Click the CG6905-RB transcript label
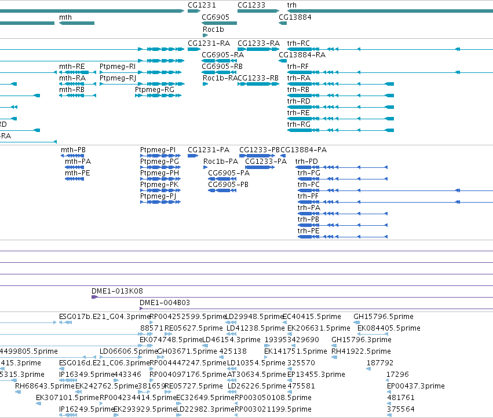Screen dimensions: 493x418 (222, 67)
